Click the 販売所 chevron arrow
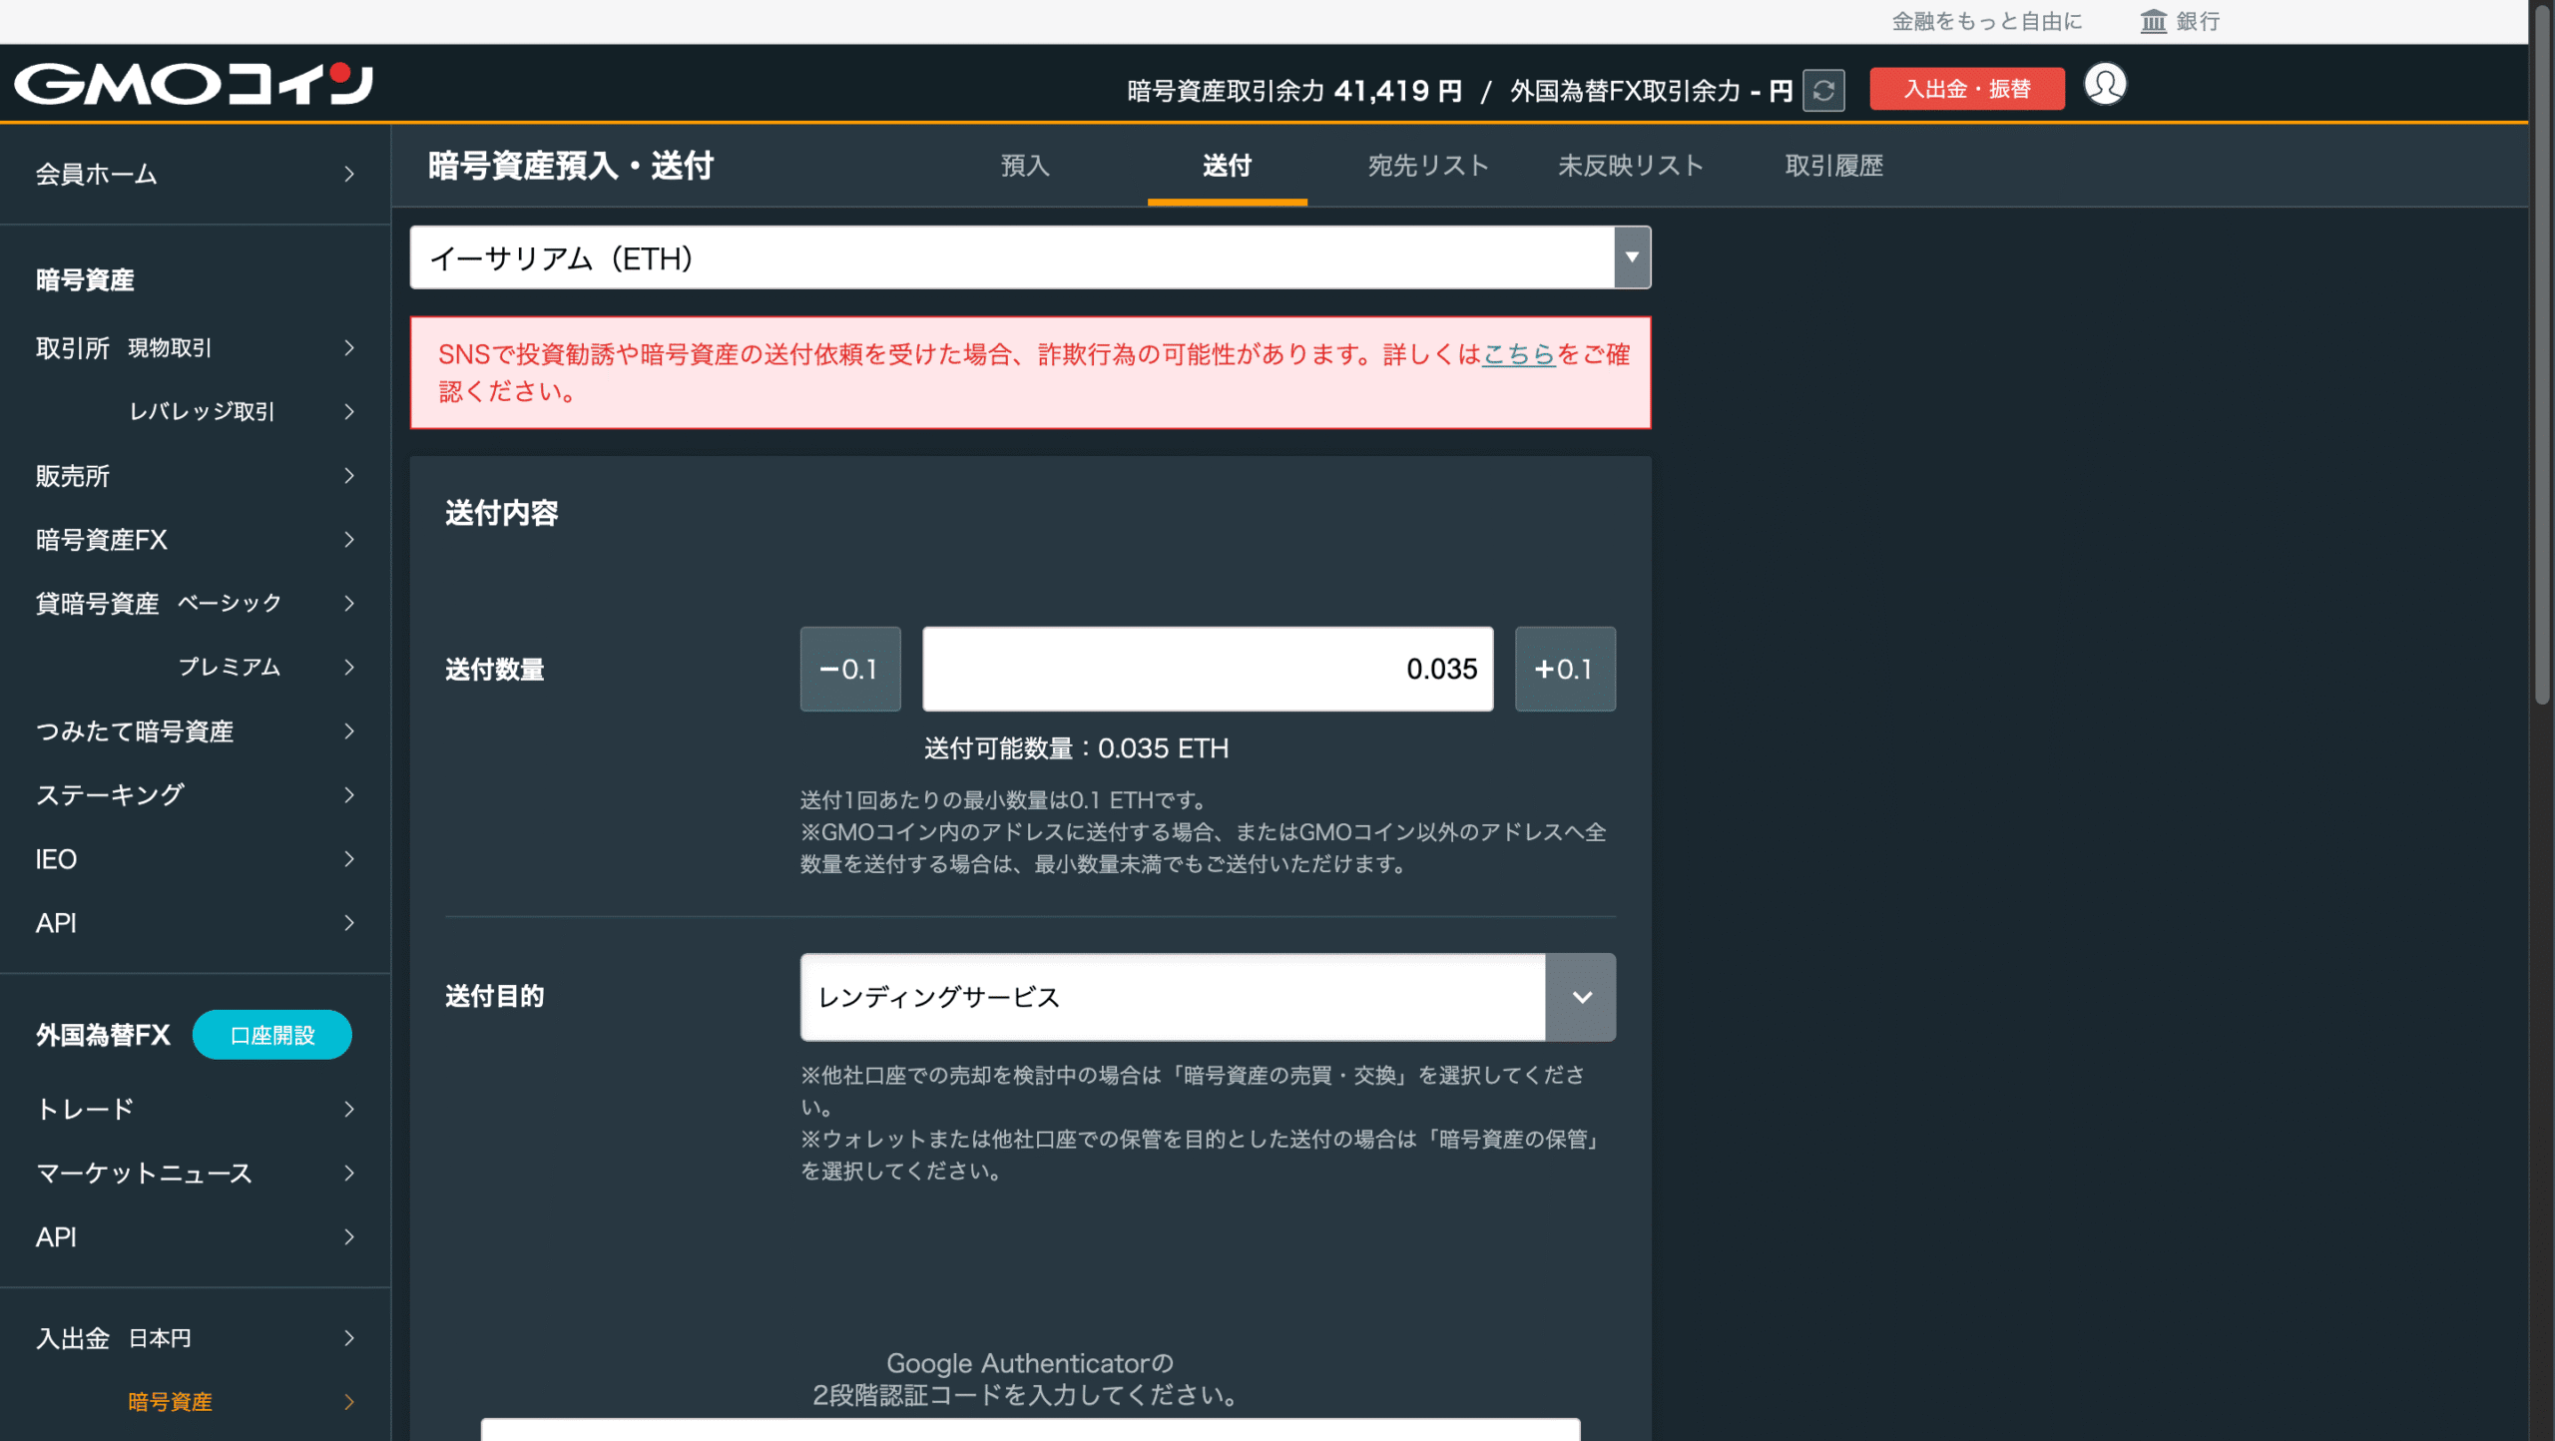Image resolution: width=2555 pixels, height=1441 pixels. click(x=348, y=476)
